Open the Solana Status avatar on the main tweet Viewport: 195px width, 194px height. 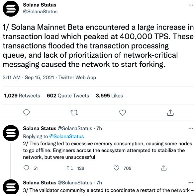[x=11, y=8]
